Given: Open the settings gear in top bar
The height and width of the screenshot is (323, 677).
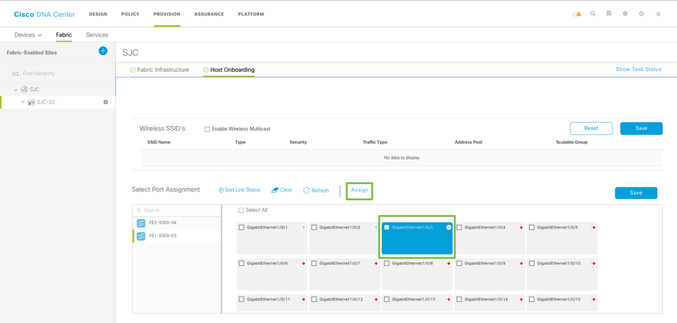Looking at the screenshot, I should tap(625, 14).
